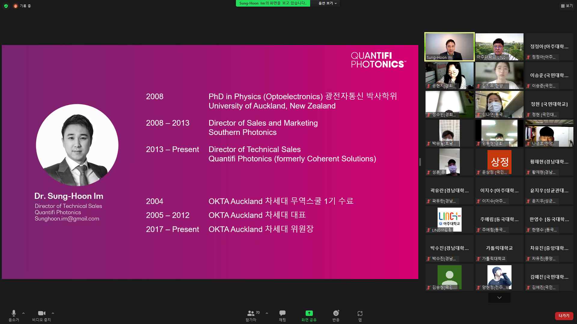
Task: Select 가톨릭대학교 participant tile
Action: [x=499, y=248]
